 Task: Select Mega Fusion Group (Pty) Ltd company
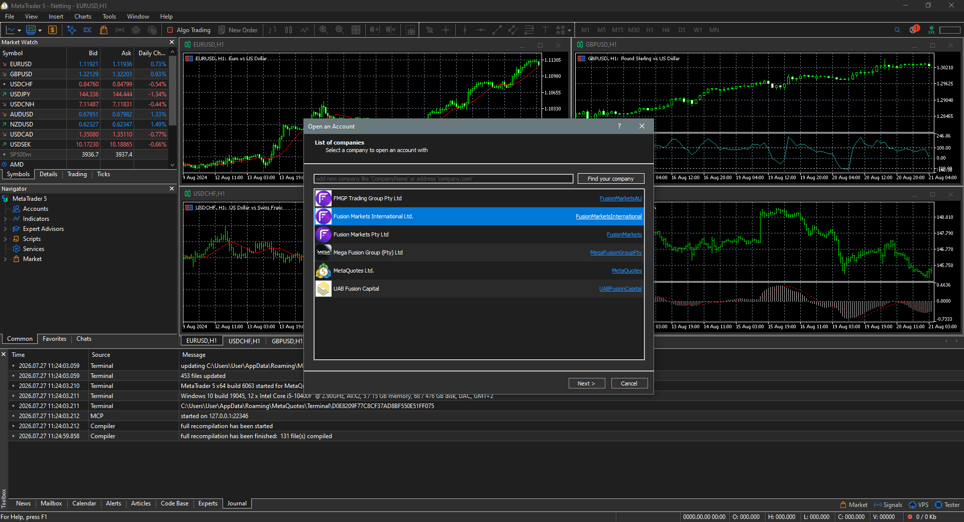[x=479, y=252]
